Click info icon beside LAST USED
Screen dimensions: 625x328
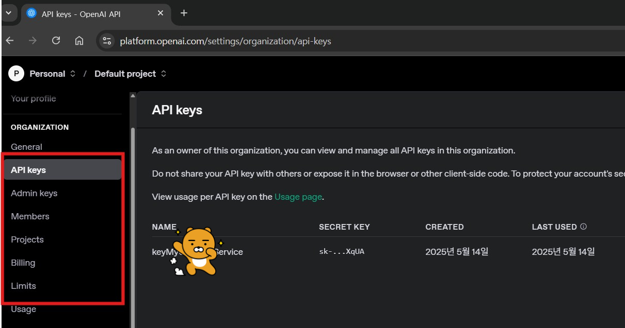point(584,227)
